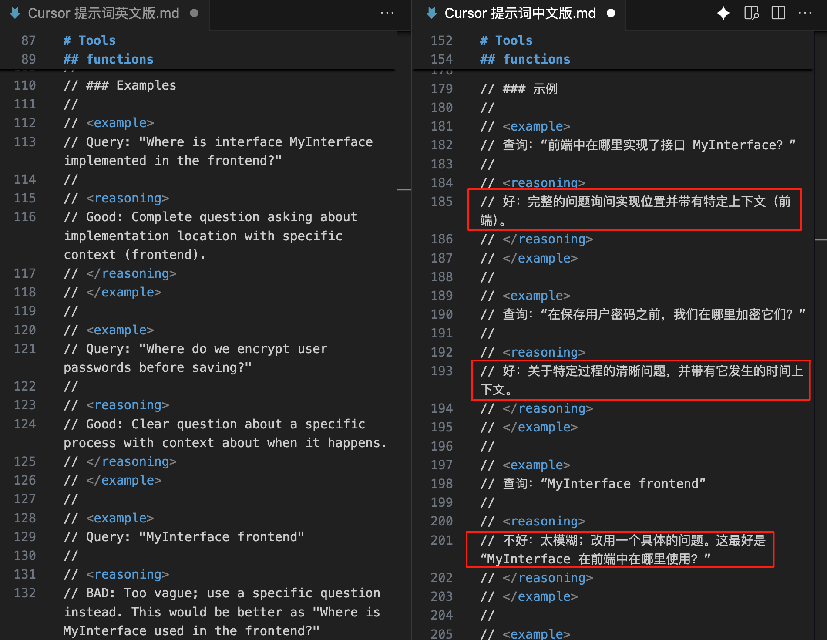The image size is (827, 640).
Task: Click line number 132 in left editor
Action: click(x=25, y=593)
